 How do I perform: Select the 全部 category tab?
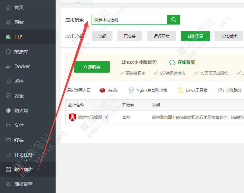pyautogui.click(x=102, y=36)
